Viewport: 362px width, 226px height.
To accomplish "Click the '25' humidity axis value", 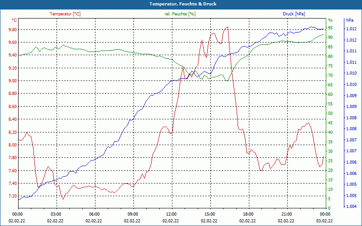I will pyautogui.click(x=330, y=161).
